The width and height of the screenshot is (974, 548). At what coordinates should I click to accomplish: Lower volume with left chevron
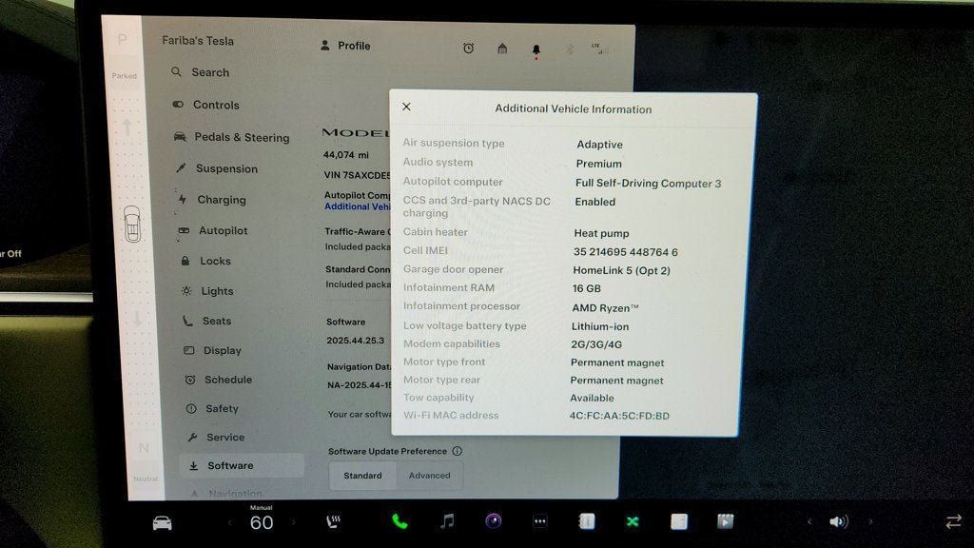[808, 522]
